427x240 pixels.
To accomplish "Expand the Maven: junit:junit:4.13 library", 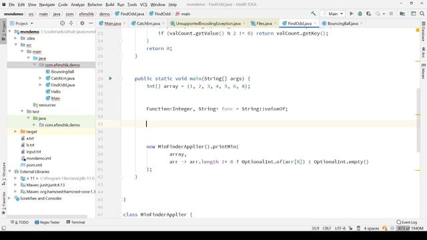I will tap(15, 185).
